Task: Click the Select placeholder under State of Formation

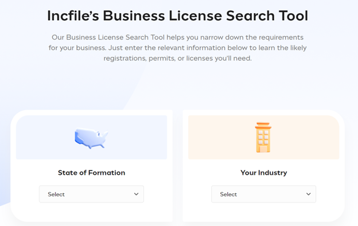Action: click(x=56, y=194)
